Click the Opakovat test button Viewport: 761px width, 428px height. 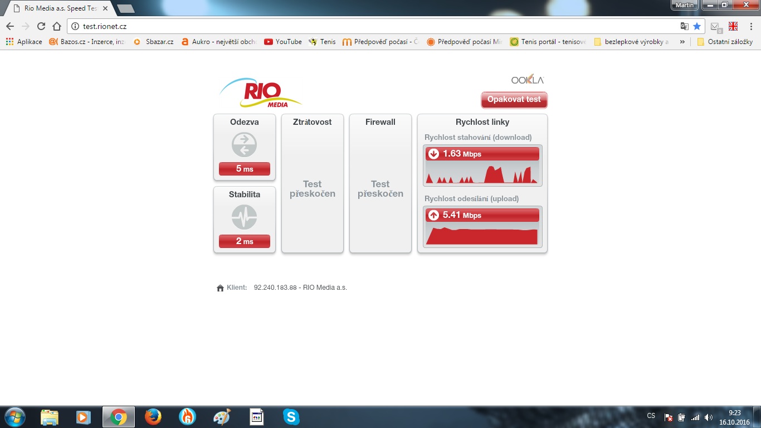[x=514, y=100]
